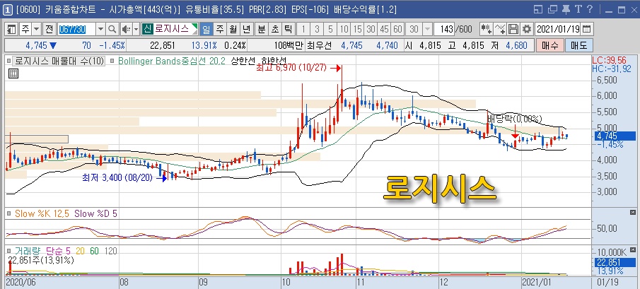Open the interval 30 dropdown arrow
The image size is (640, 289).
[427, 29]
